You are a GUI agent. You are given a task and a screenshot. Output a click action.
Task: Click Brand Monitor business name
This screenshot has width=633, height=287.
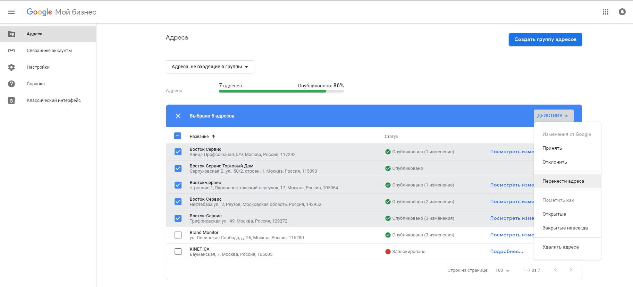(x=204, y=233)
